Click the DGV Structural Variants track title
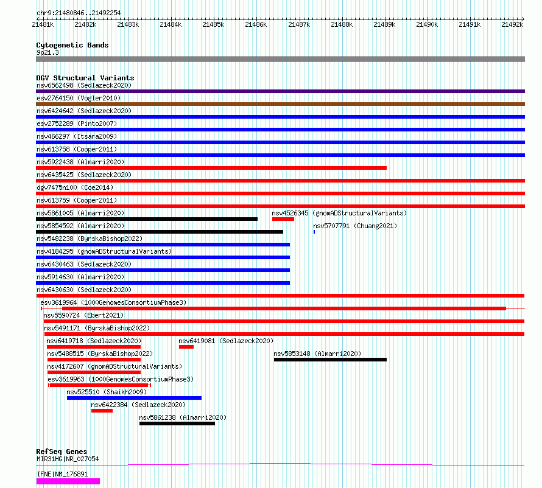Viewport: 542px width, 488px height. pos(85,78)
